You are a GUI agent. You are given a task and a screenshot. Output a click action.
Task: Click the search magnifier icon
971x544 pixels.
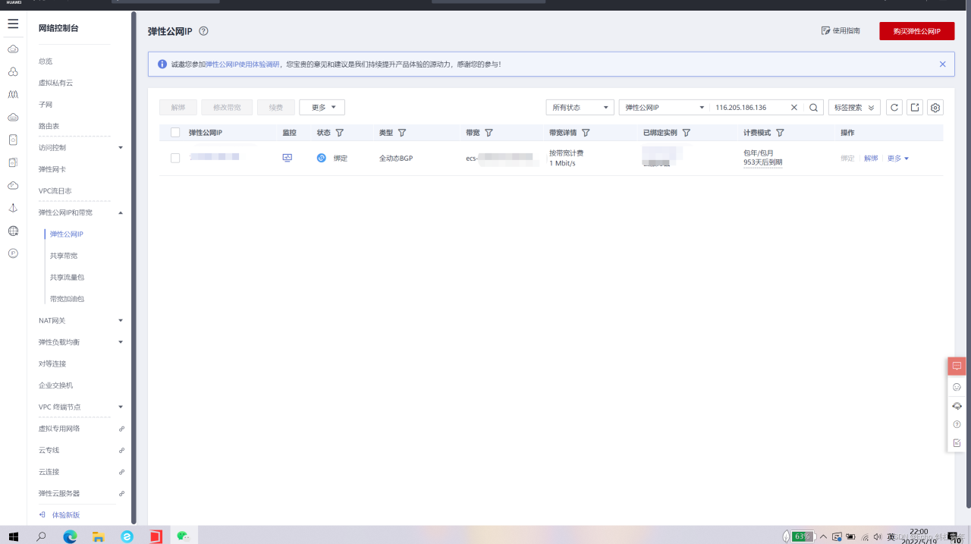tap(813, 108)
